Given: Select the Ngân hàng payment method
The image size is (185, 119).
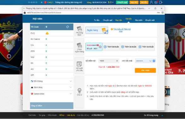Looking at the screenshot, I should pos(97,30).
